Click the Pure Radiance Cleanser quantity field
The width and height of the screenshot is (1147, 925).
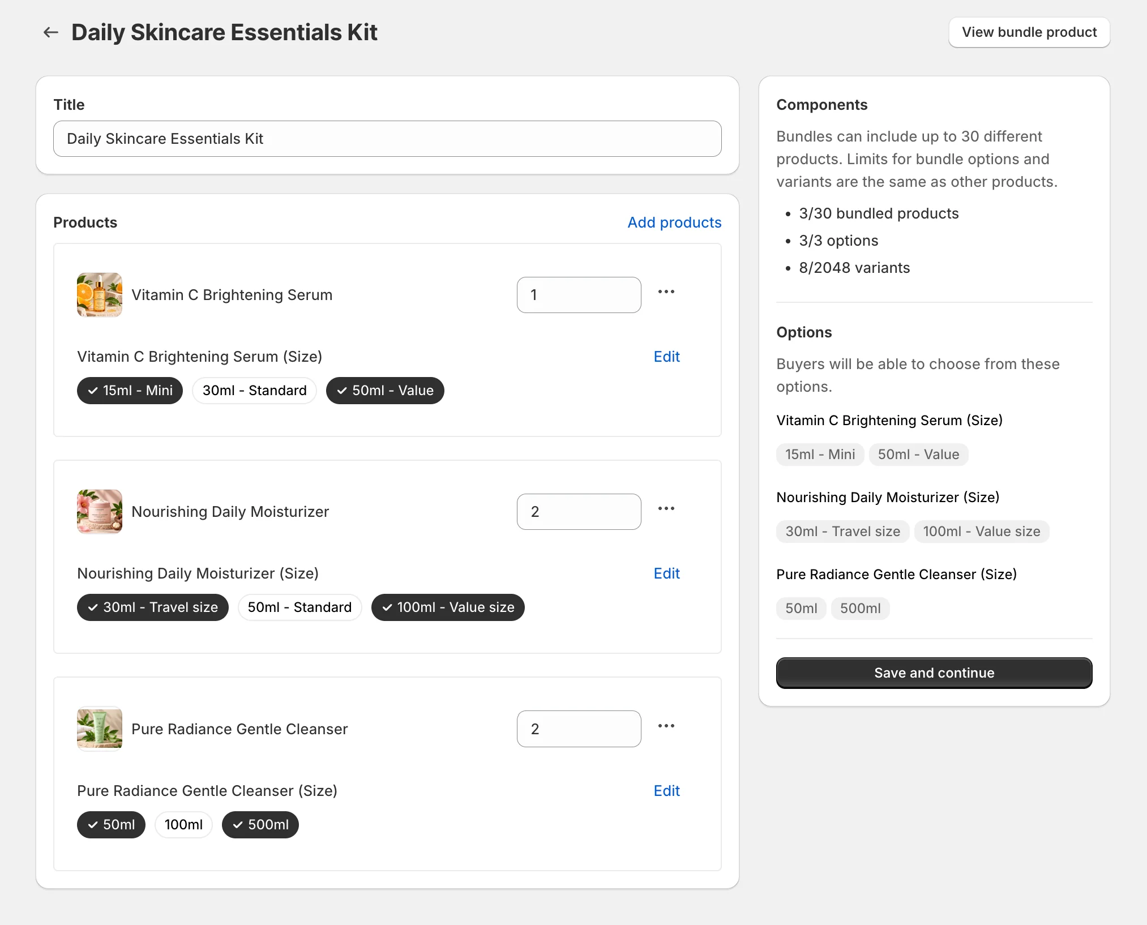579,729
